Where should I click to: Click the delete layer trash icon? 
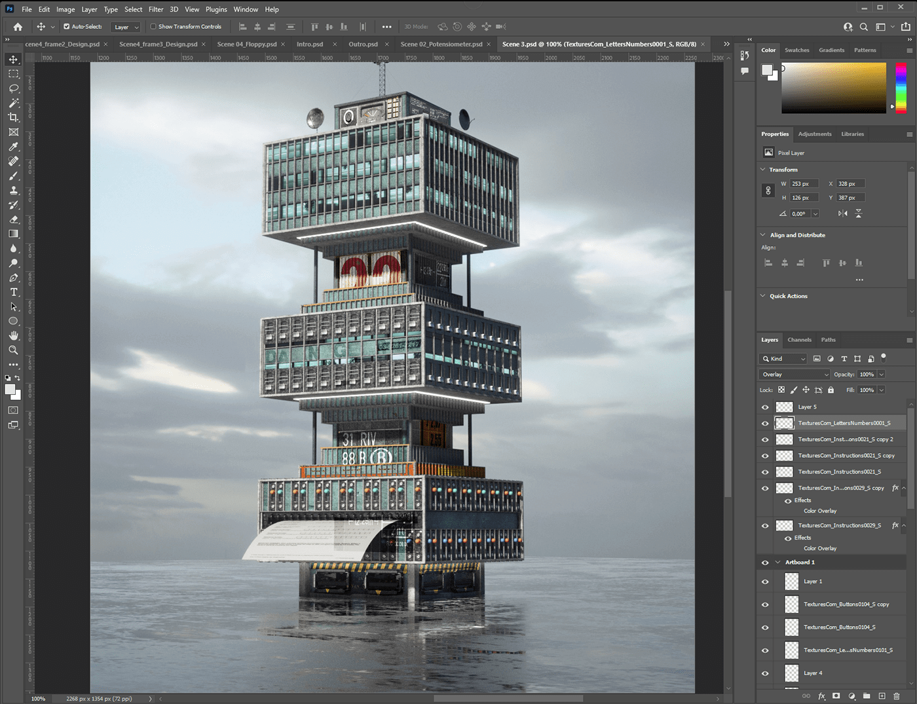click(x=897, y=696)
